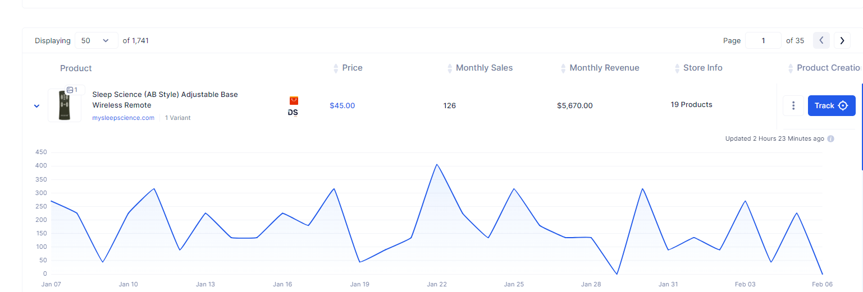This screenshot has width=863, height=292.
Task: Click the Jan 22 peak on chart
Action: pyautogui.click(x=436, y=165)
